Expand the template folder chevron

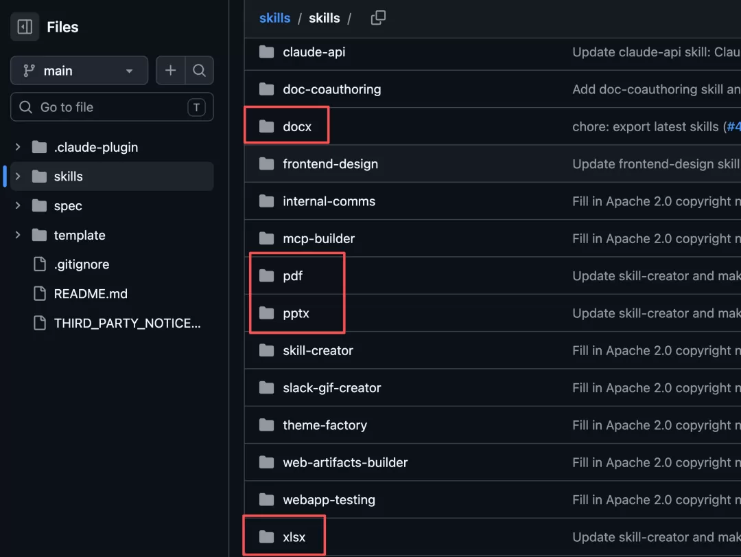point(18,235)
